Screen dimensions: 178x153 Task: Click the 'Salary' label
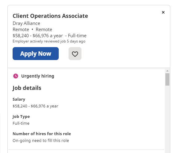pyautogui.click(x=19, y=99)
